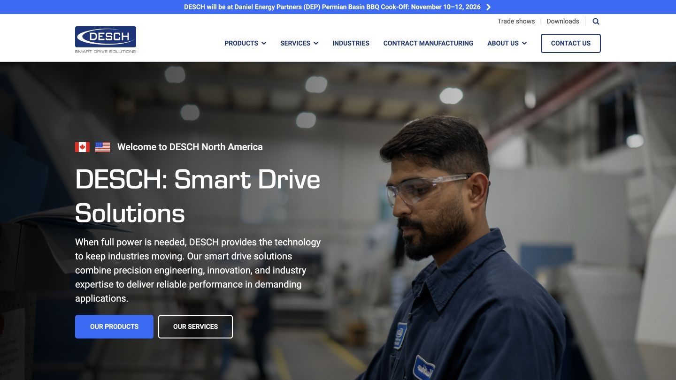
Task: Open Contract Manufacturing from the menu
Action: coord(428,43)
